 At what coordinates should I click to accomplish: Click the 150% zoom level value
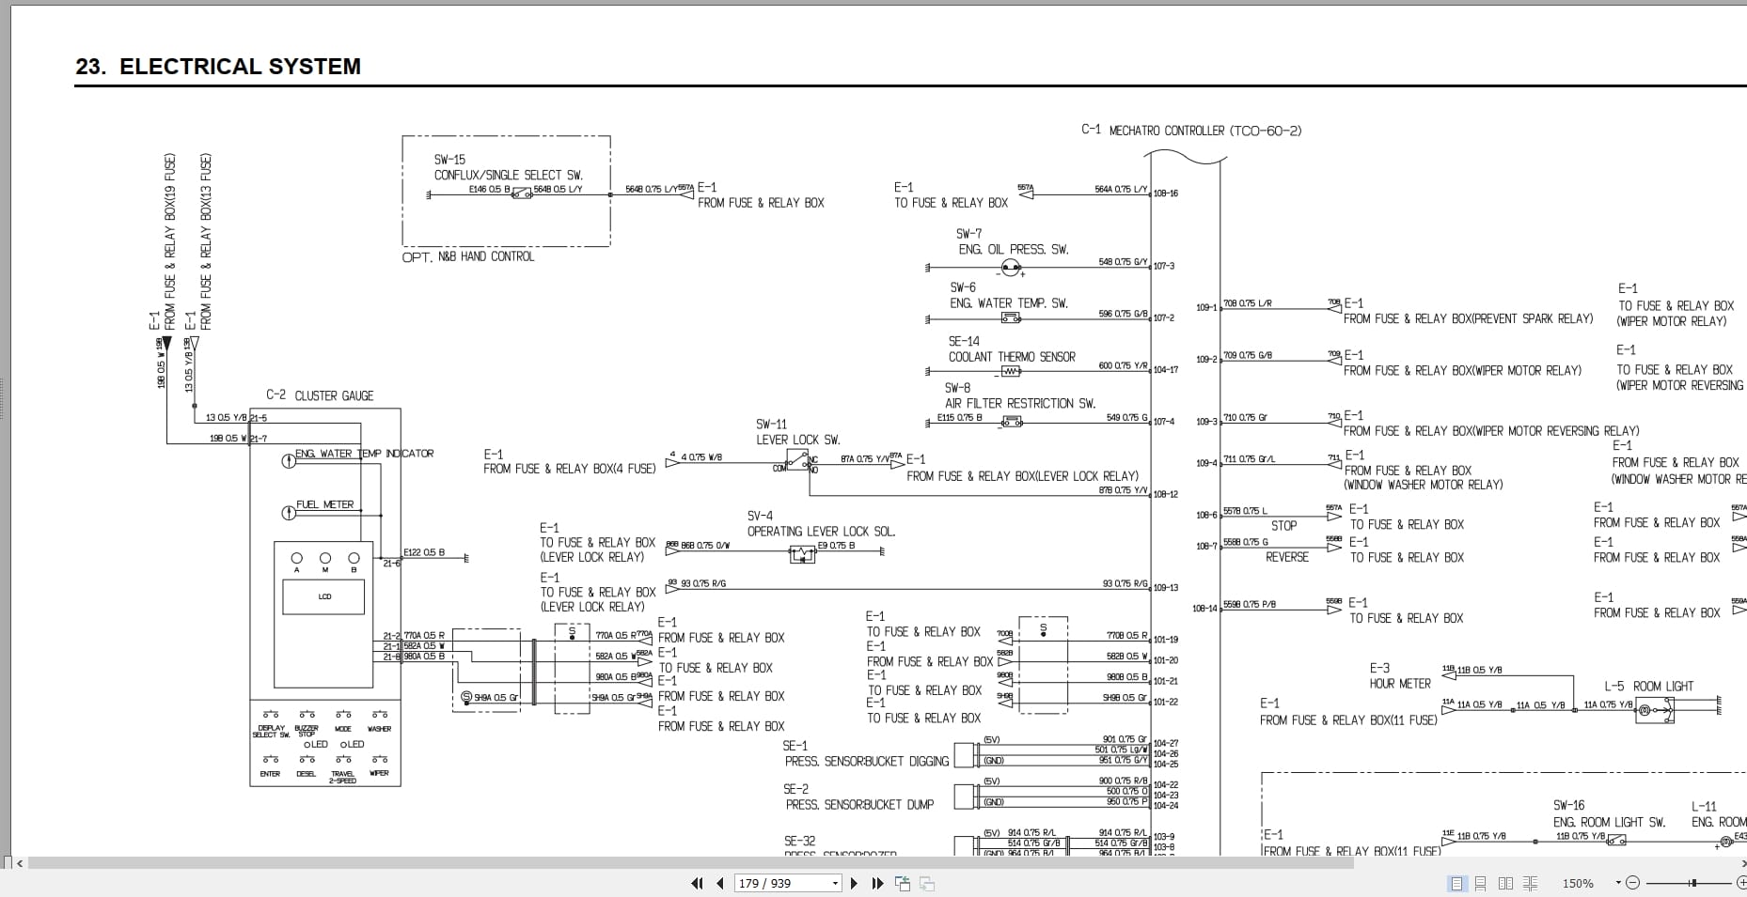point(1578,883)
